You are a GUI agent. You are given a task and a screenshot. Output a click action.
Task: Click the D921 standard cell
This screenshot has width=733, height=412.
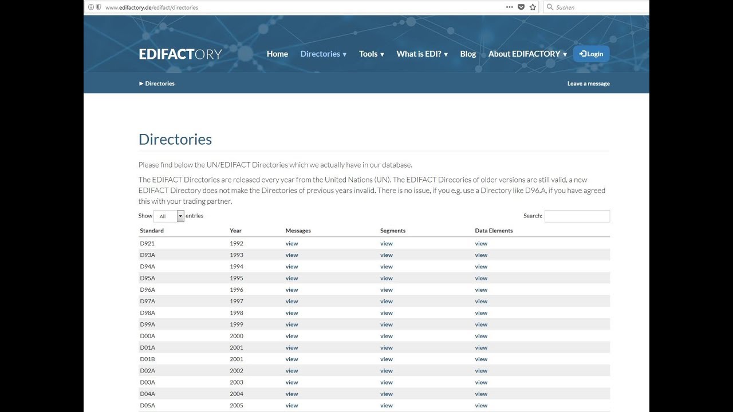point(147,243)
